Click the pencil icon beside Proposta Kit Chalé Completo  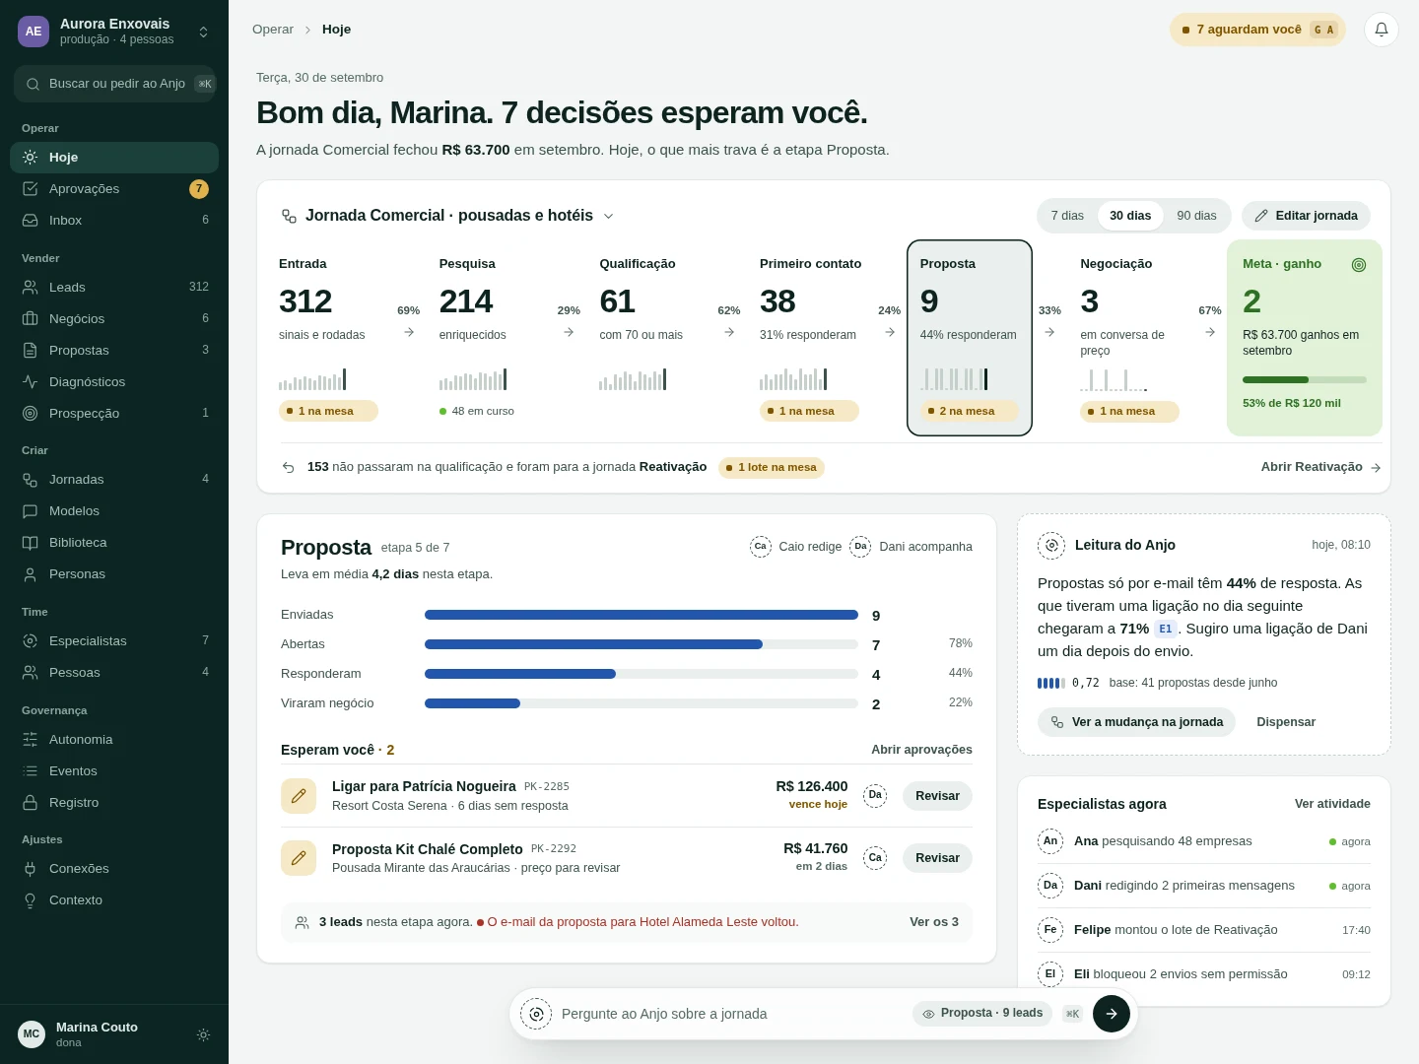[x=299, y=858]
